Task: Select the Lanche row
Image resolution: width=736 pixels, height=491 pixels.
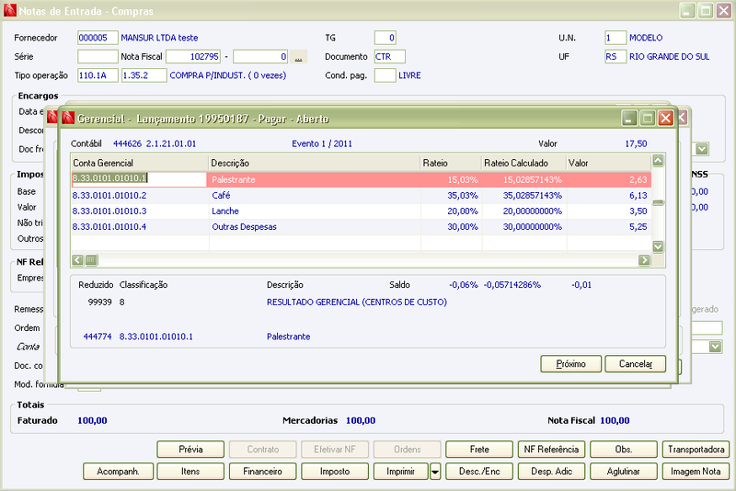Action: pyautogui.click(x=361, y=211)
